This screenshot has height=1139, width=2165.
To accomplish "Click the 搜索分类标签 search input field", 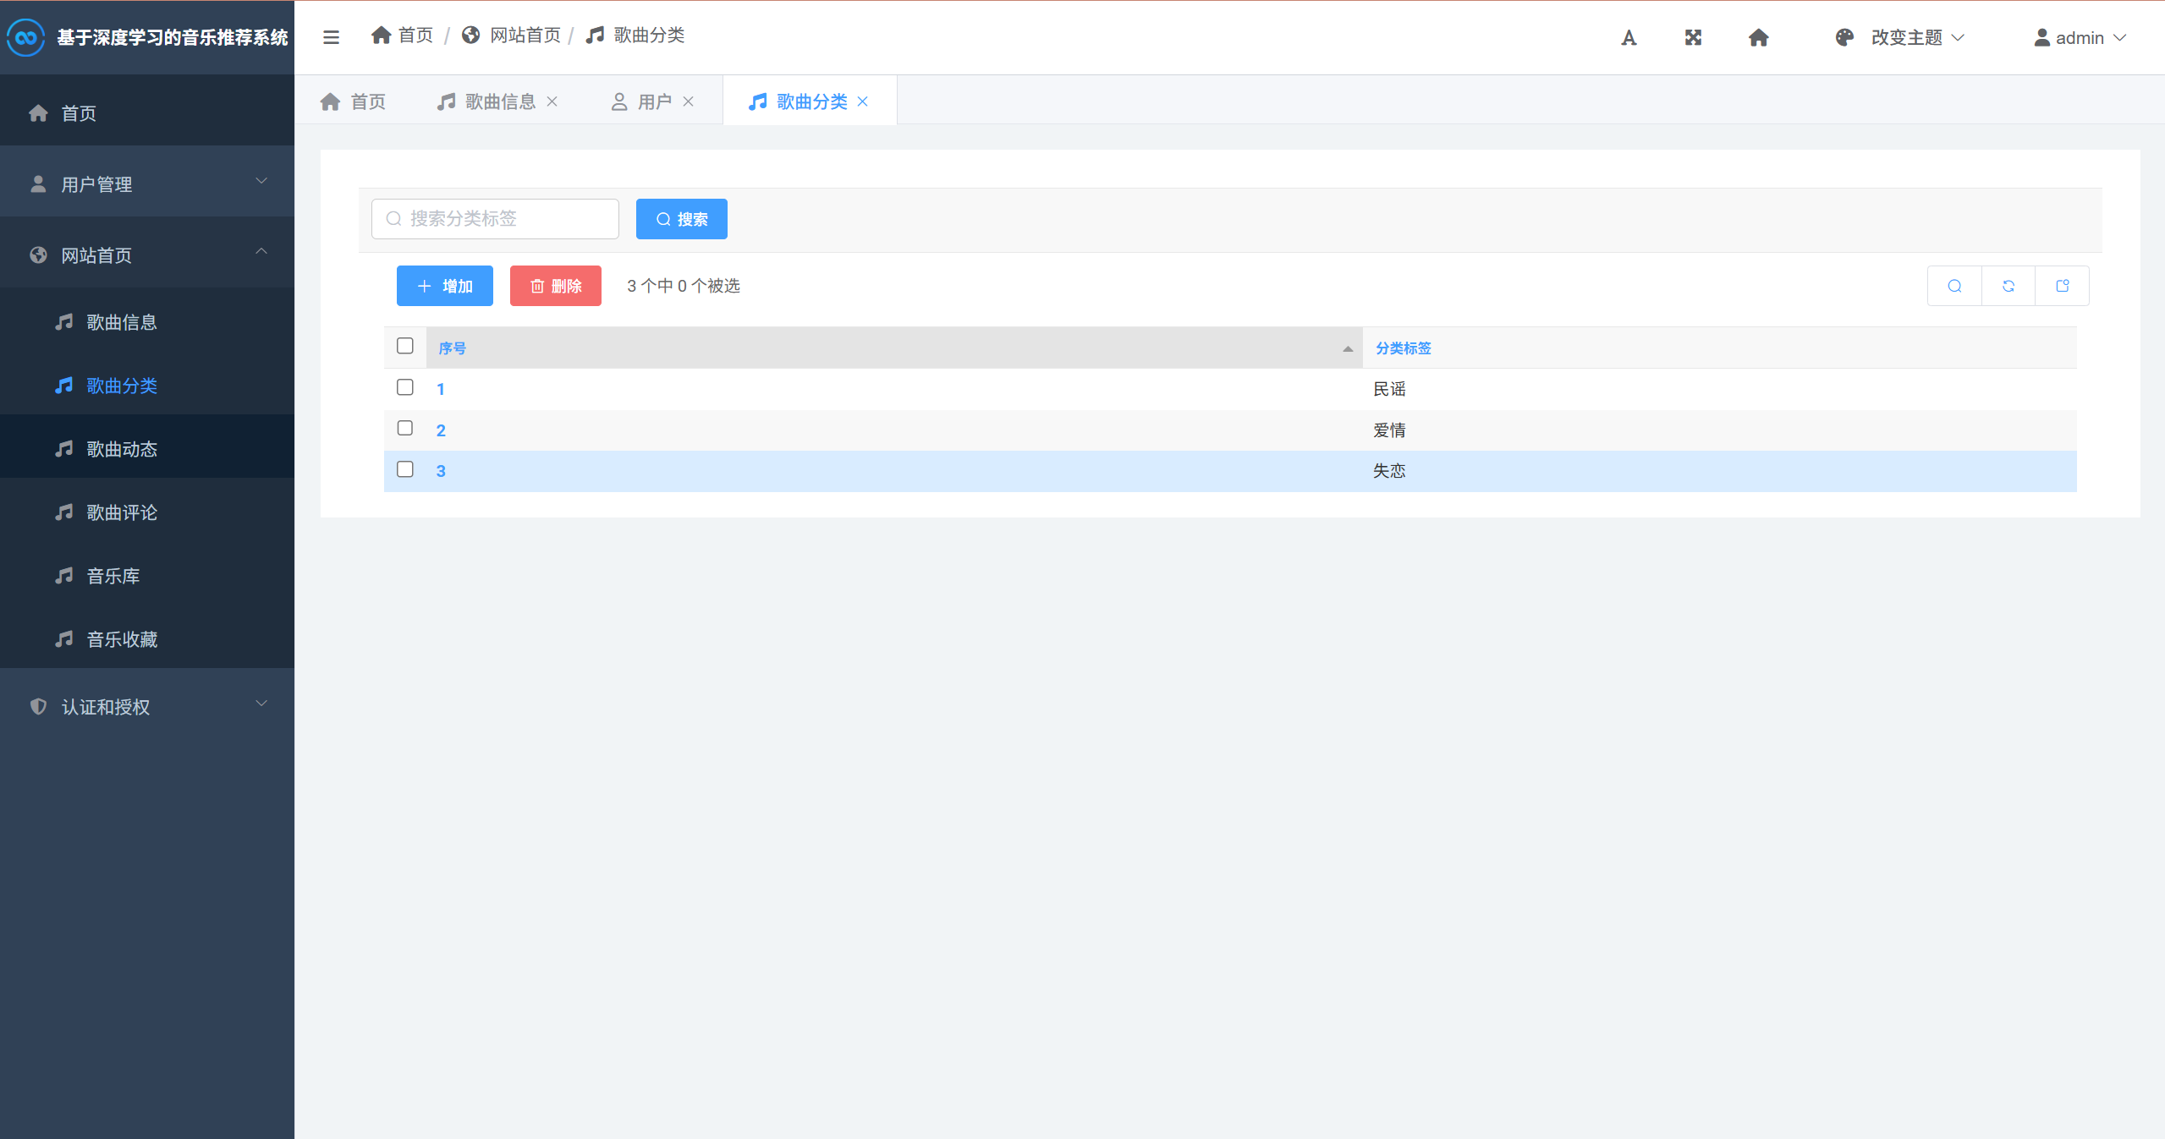I will tap(496, 219).
